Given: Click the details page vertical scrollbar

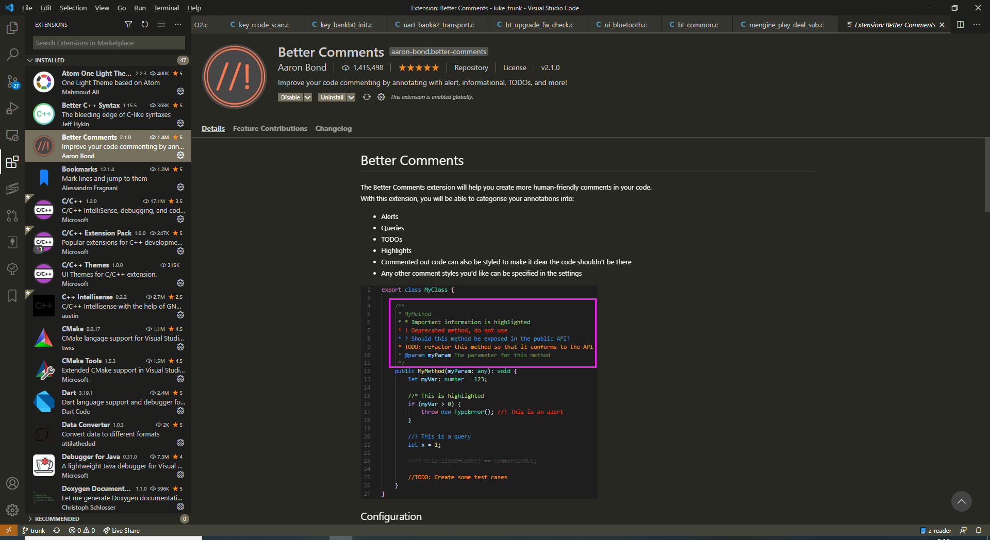Looking at the screenshot, I should (987, 175).
